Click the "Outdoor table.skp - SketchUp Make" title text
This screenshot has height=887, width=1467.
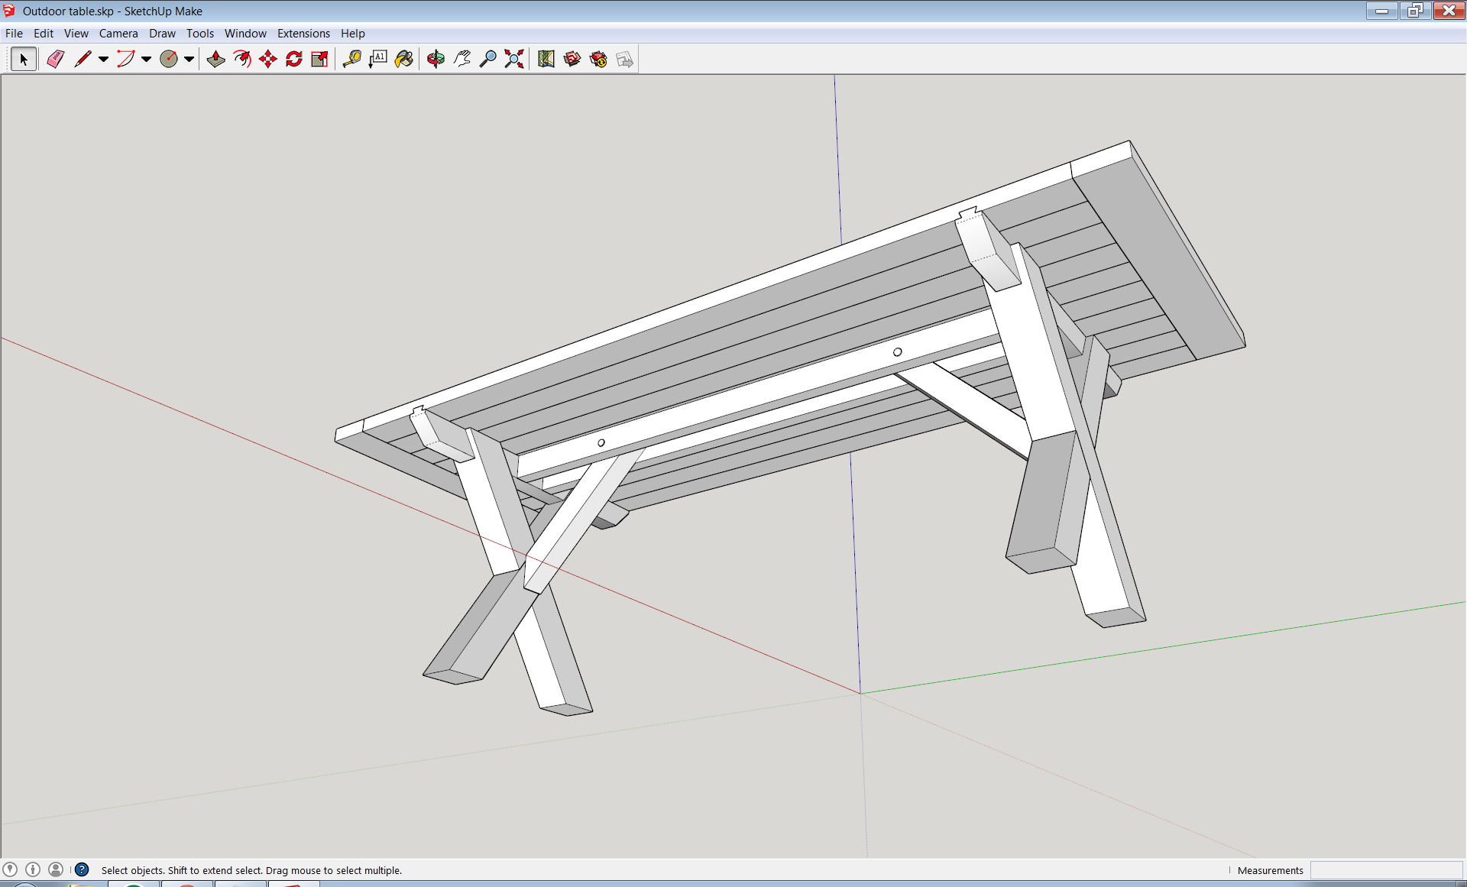pos(112,11)
